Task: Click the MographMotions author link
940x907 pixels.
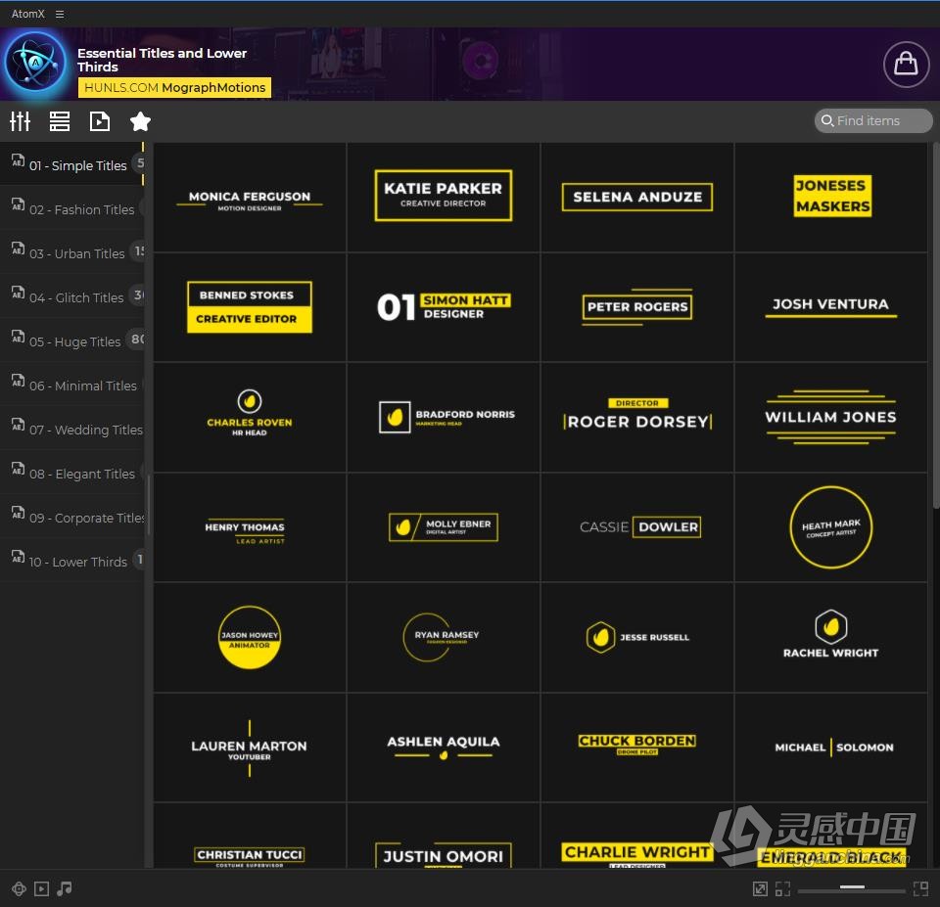Action: 213,87
